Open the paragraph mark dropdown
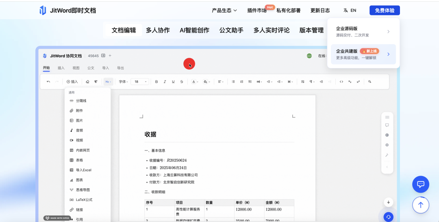The width and height of the screenshot is (439, 222). point(311,82)
